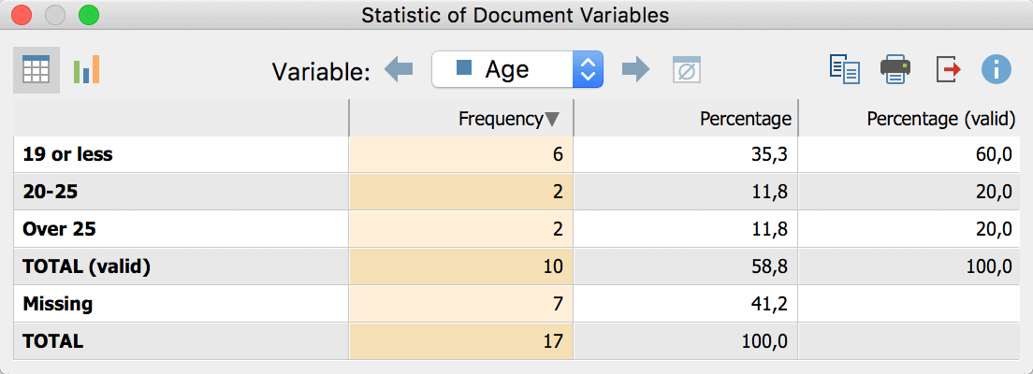Toggle display of missing values icon
1033x374 pixels.
687,70
